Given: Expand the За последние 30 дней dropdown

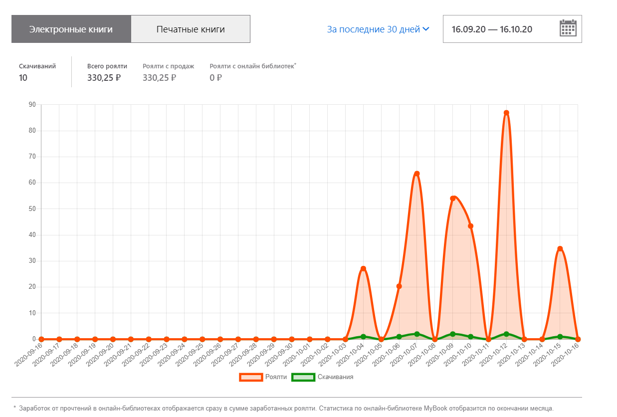Looking at the screenshot, I should point(374,29).
